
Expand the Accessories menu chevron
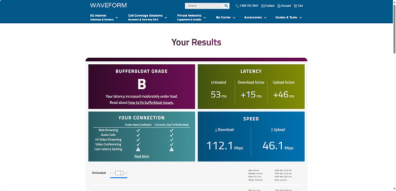pos(265,18)
